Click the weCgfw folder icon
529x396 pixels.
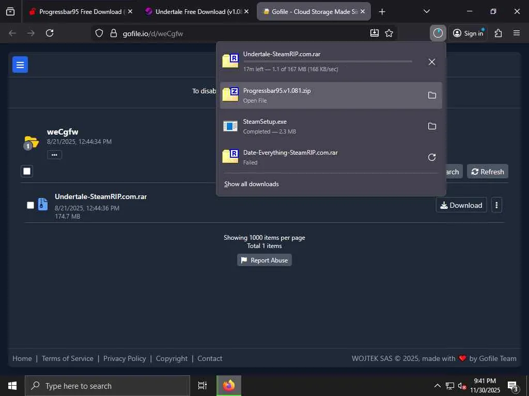(32, 143)
